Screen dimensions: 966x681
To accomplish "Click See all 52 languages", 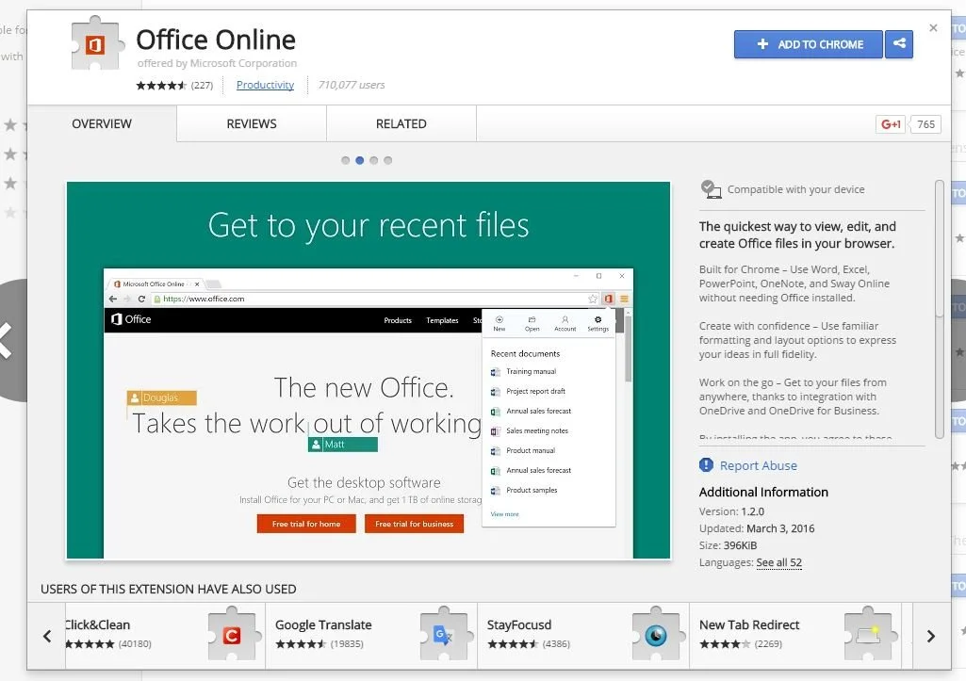I will (778, 562).
